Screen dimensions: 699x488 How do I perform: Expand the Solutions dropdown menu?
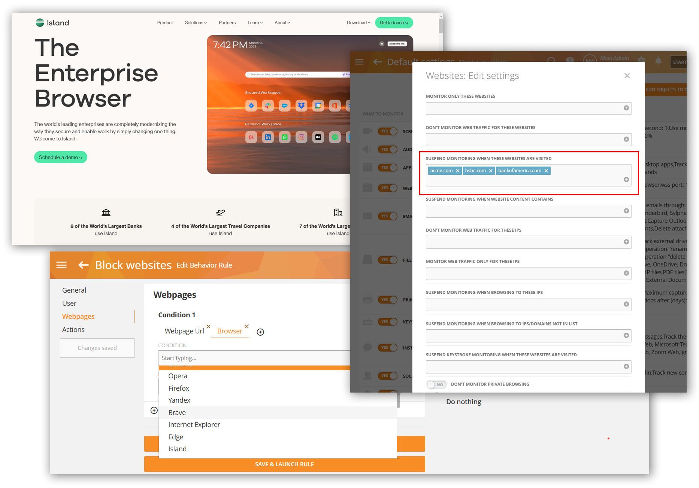(x=196, y=23)
